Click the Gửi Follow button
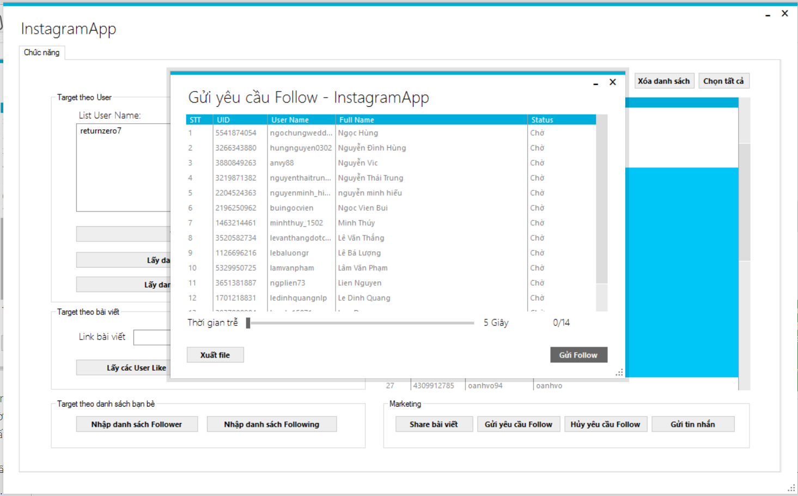The image size is (798, 496). coord(578,355)
